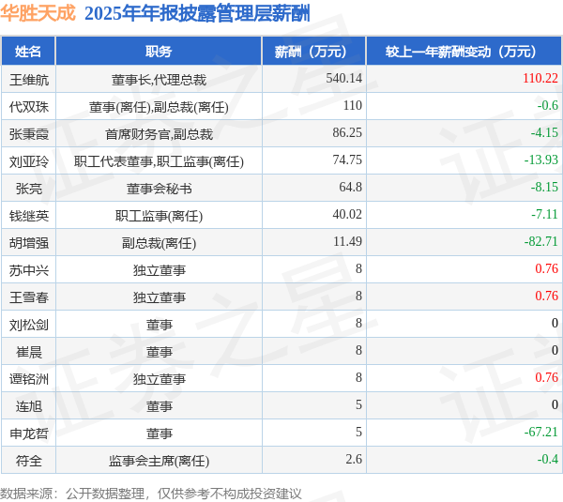Select the name 苏中兴
Image resolution: width=563 pixels, height=502 pixels.
(29, 270)
